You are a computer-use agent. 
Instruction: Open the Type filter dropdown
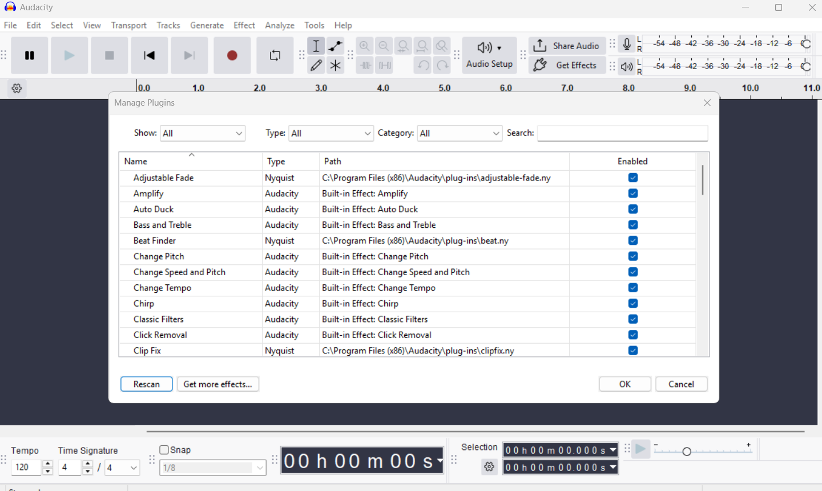(x=331, y=133)
